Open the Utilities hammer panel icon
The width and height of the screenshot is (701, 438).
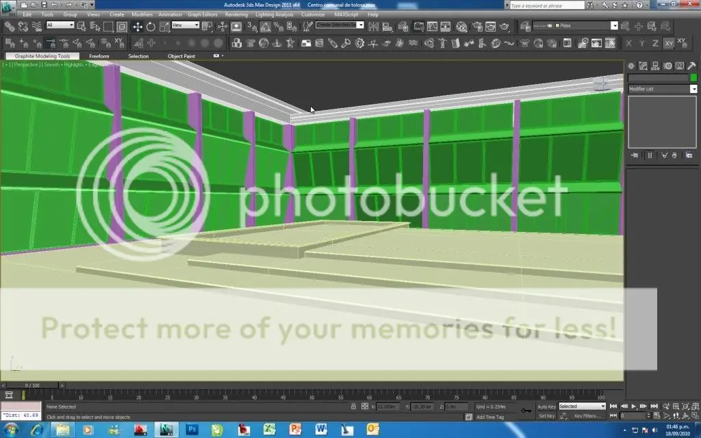click(x=691, y=66)
